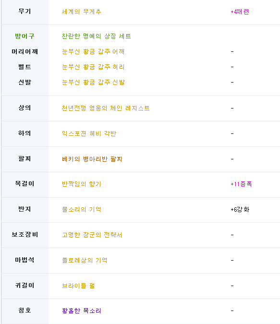The image size is (280, 324).
Task: Click the 익스포젼 헤비 각반 item
Action: click(89, 133)
